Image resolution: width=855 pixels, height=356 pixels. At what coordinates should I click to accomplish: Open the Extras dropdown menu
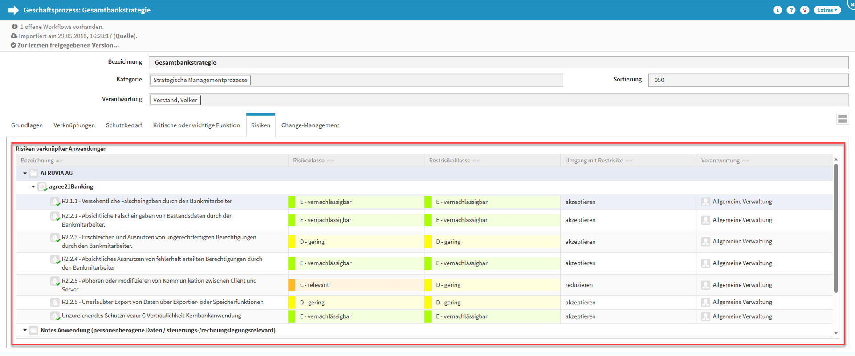[827, 10]
